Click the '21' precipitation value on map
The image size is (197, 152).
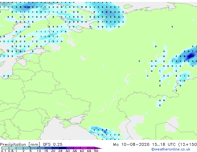click(x=189, y=56)
